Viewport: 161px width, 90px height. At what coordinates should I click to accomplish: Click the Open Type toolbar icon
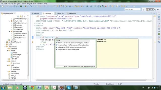pos(75,6)
